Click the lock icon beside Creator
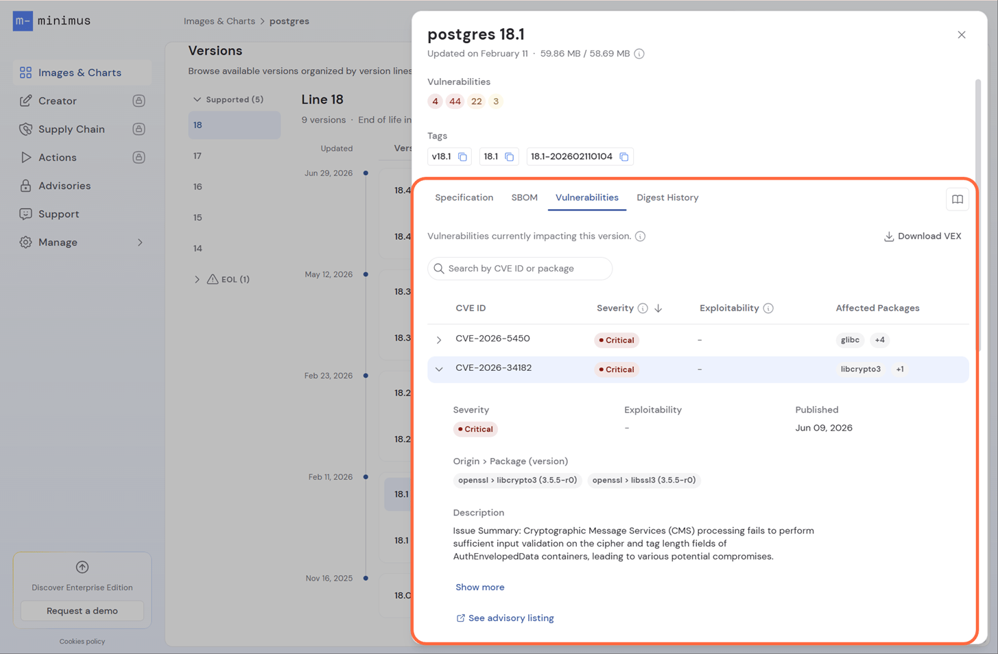 [x=139, y=101]
